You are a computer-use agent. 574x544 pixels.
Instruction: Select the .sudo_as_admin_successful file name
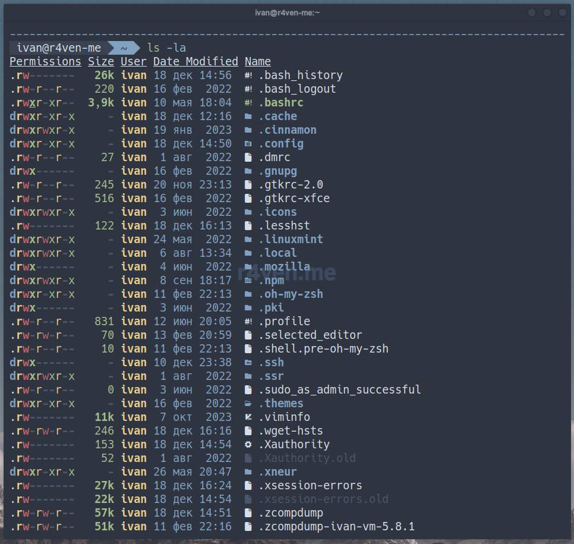pyautogui.click(x=339, y=390)
